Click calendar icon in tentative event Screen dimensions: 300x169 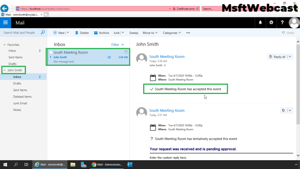[x=153, y=127]
